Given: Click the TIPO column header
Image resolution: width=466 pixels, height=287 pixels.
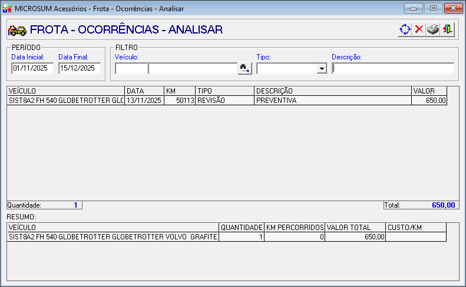Looking at the screenshot, I should click(225, 91).
